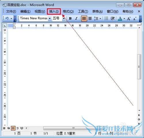Maximize the Word window
144x138 pixels.
tap(129, 5)
